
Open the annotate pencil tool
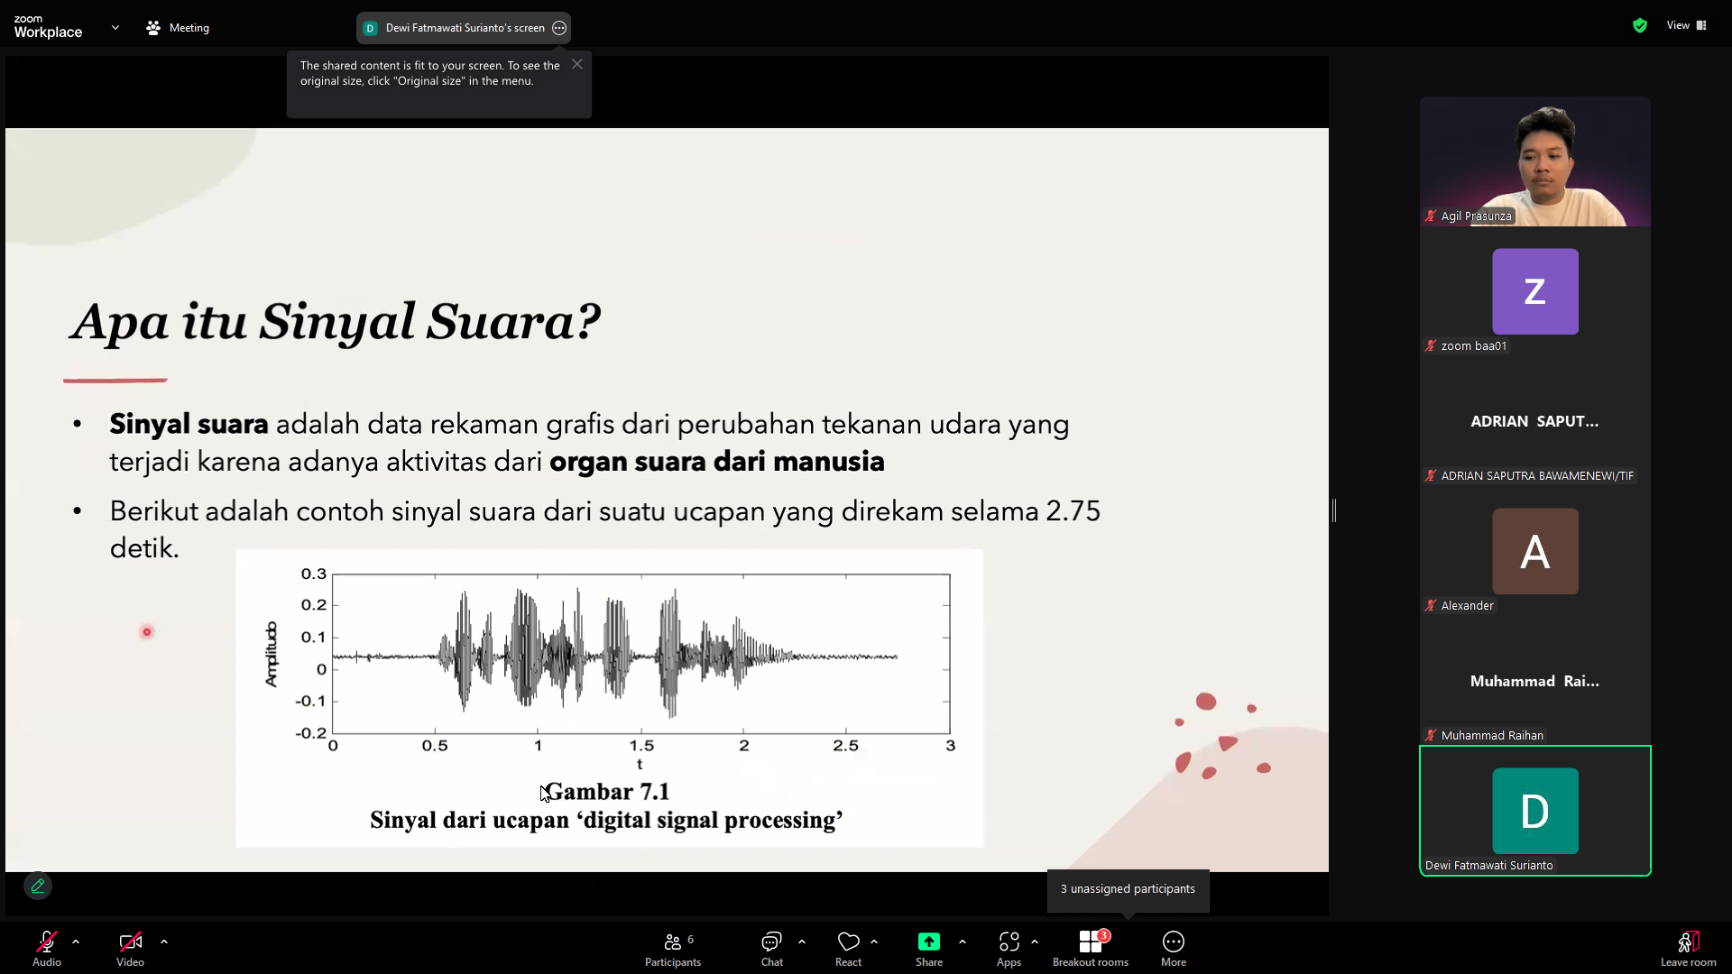38,886
